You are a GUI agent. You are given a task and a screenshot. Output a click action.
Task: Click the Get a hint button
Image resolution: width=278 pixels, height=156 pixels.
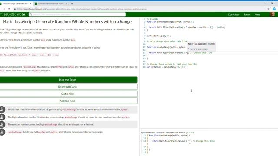68,94
